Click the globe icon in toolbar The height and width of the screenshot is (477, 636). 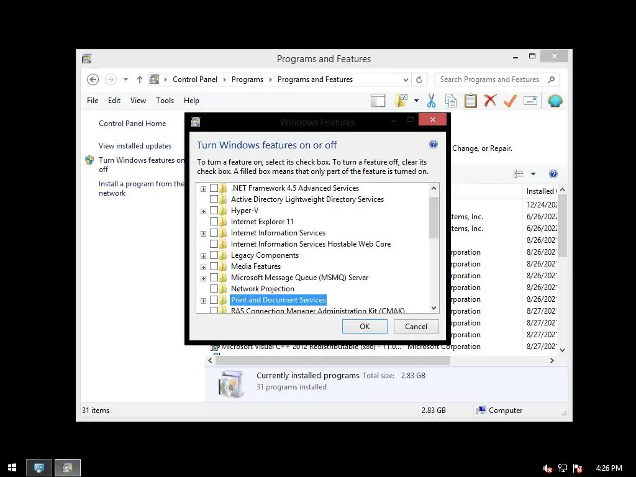pyautogui.click(x=555, y=101)
